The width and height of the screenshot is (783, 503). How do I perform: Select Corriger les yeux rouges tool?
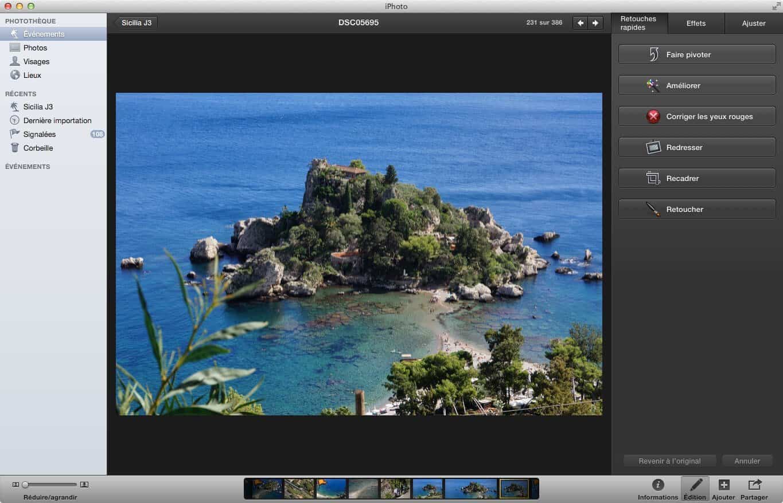pos(696,116)
